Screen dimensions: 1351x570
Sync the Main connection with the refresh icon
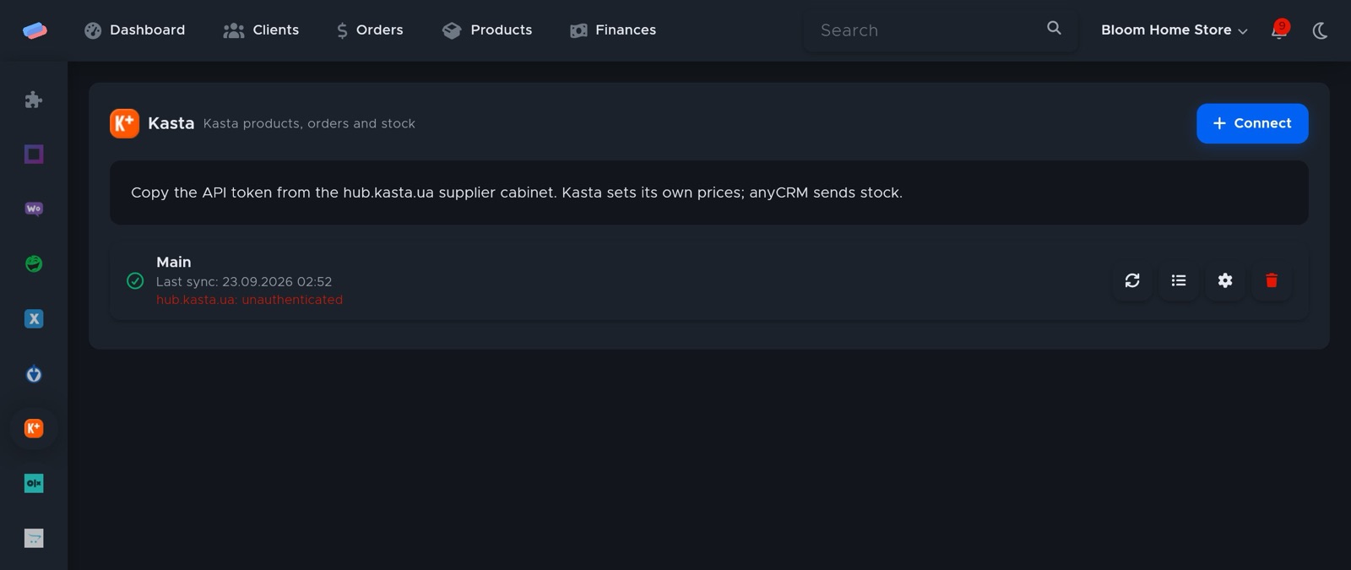click(1132, 280)
